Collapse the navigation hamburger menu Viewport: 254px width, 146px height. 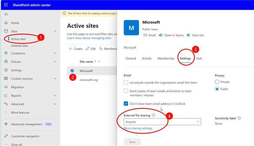[6, 14]
